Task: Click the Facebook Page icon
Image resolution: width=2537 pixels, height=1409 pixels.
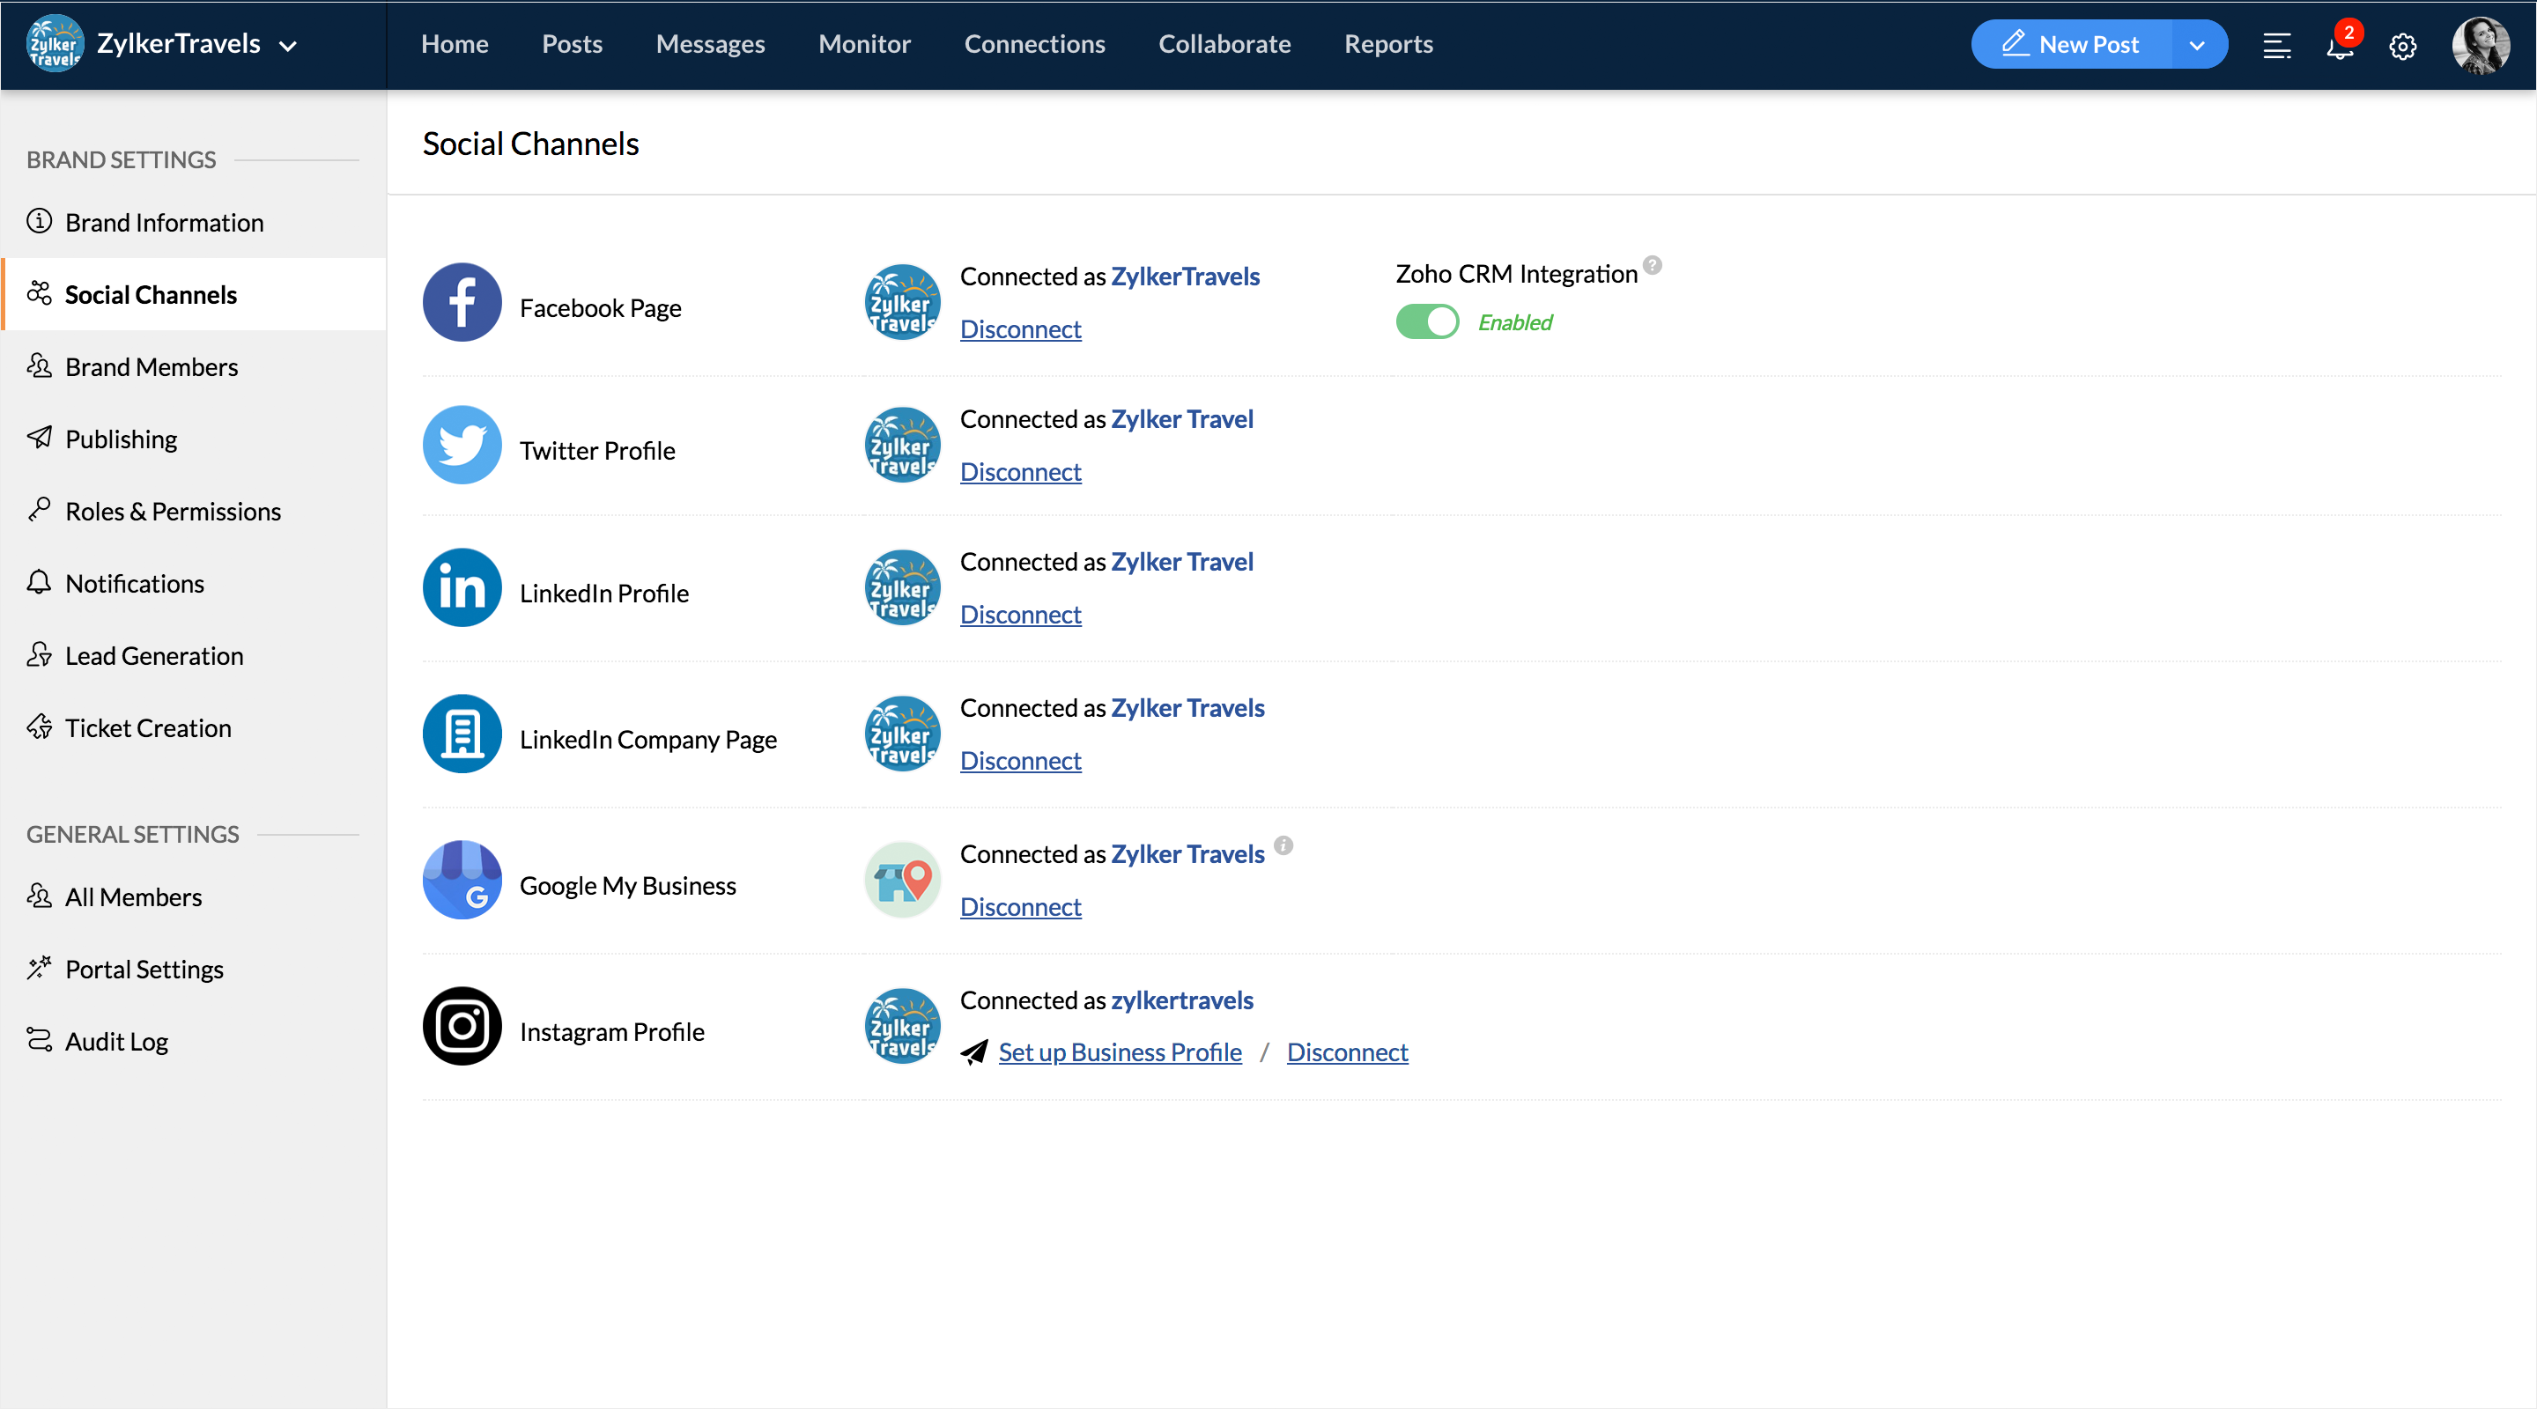Action: (x=462, y=302)
